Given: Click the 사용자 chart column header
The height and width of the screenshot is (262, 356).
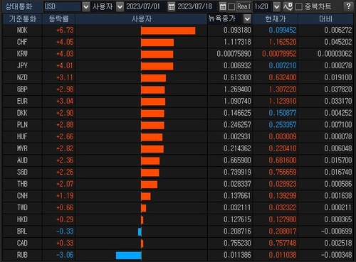Looking at the screenshot, I should point(142,18).
